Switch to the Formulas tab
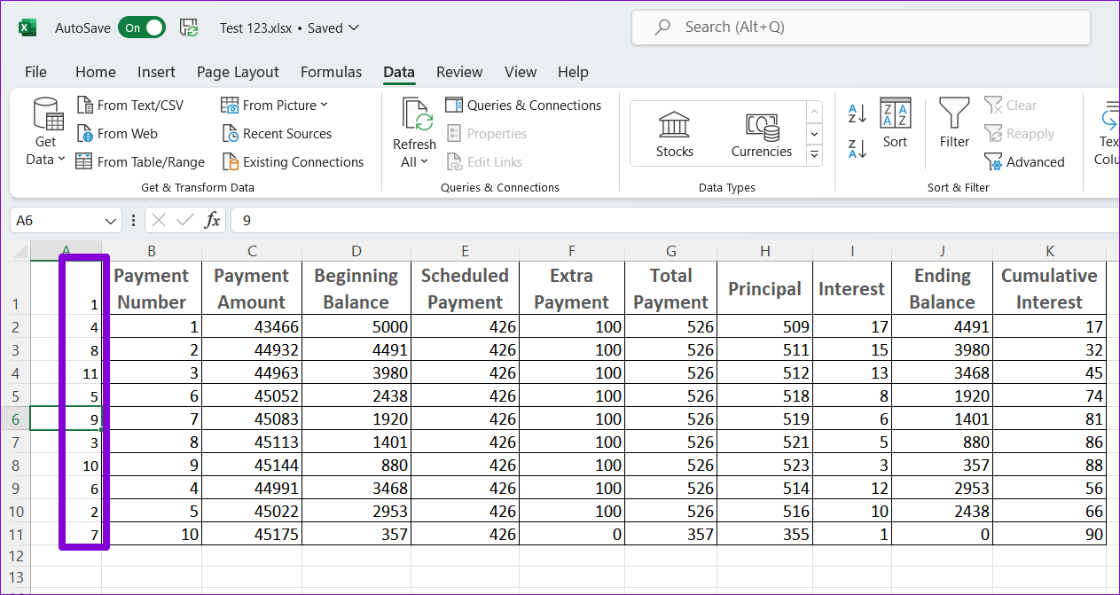1120x595 pixels. [x=331, y=72]
